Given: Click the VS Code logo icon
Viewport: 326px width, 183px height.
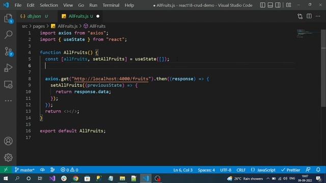Looking at the screenshot, I should [6, 5].
